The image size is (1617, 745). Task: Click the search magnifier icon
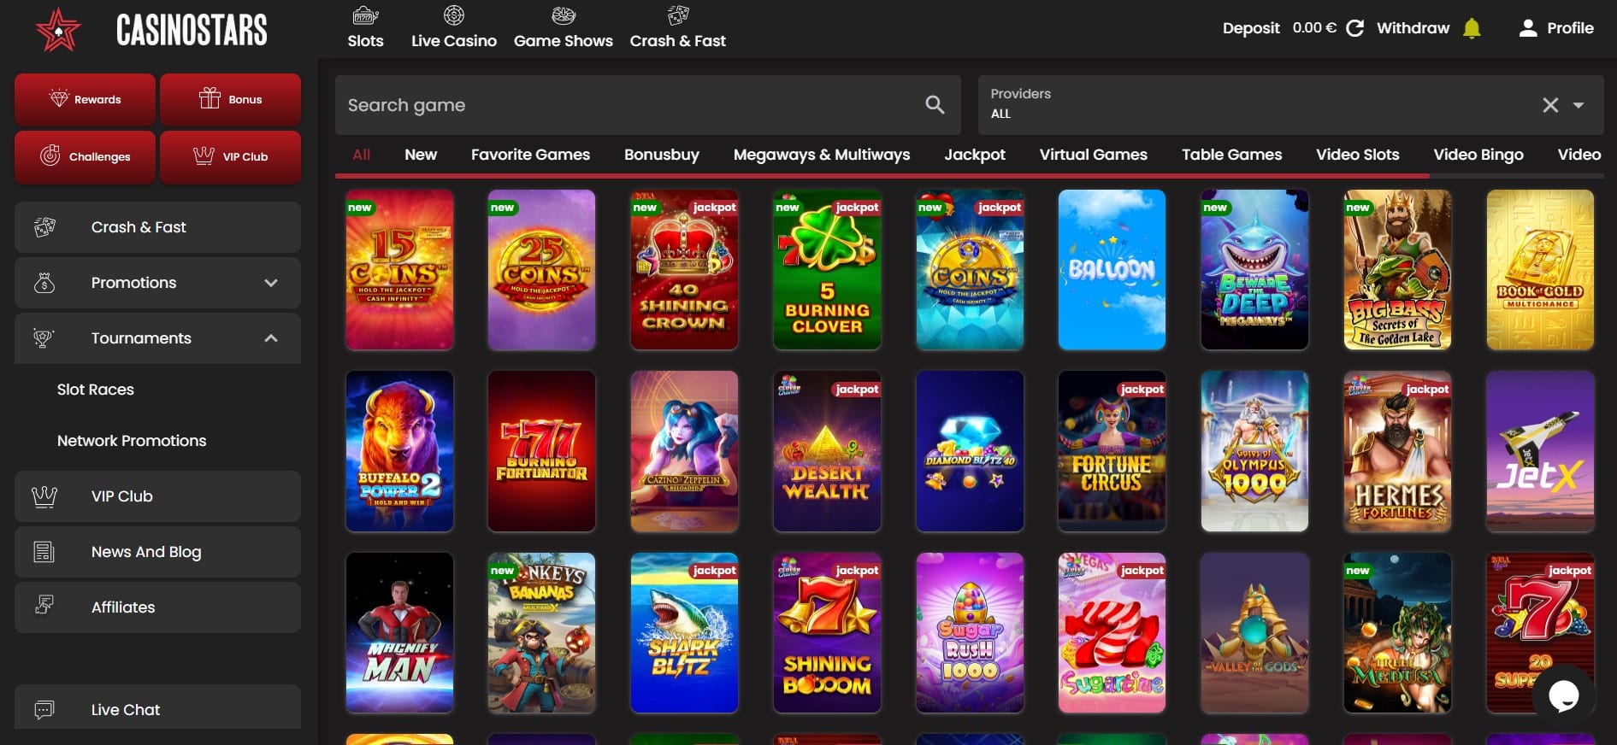pos(935,105)
